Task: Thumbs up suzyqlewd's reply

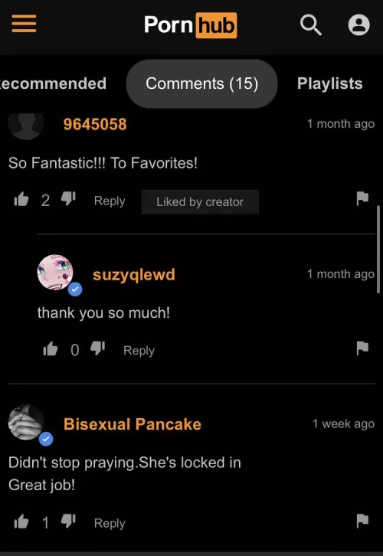Action: [51, 349]
